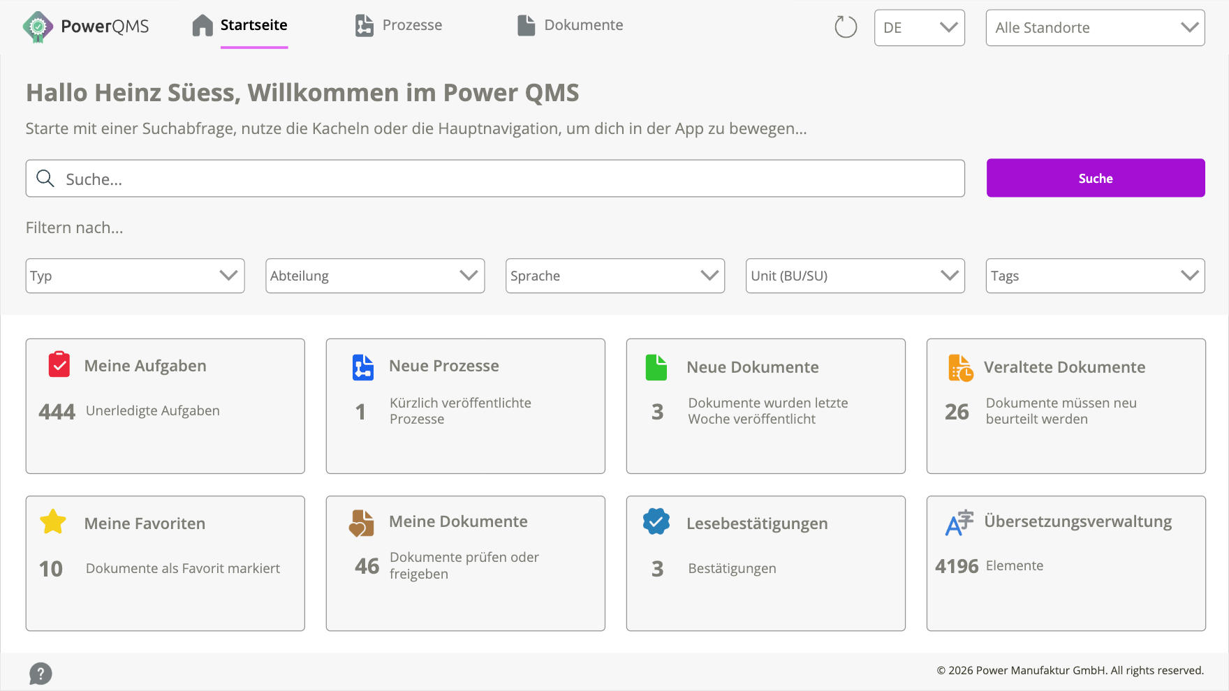
Task: Open the Sprache filter dropdown
Action: (x=614, y=276)
